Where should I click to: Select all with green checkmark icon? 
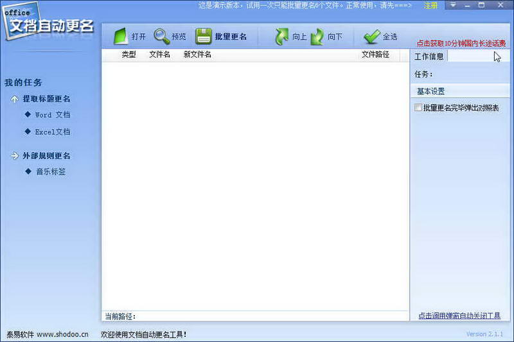(x=372, y=37)
